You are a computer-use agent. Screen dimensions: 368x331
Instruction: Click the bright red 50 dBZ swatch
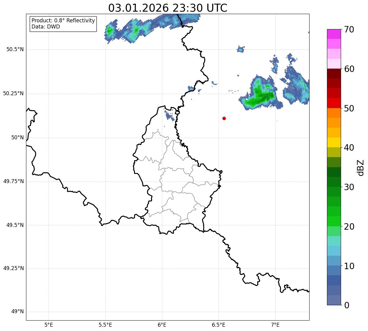[334, 103]
